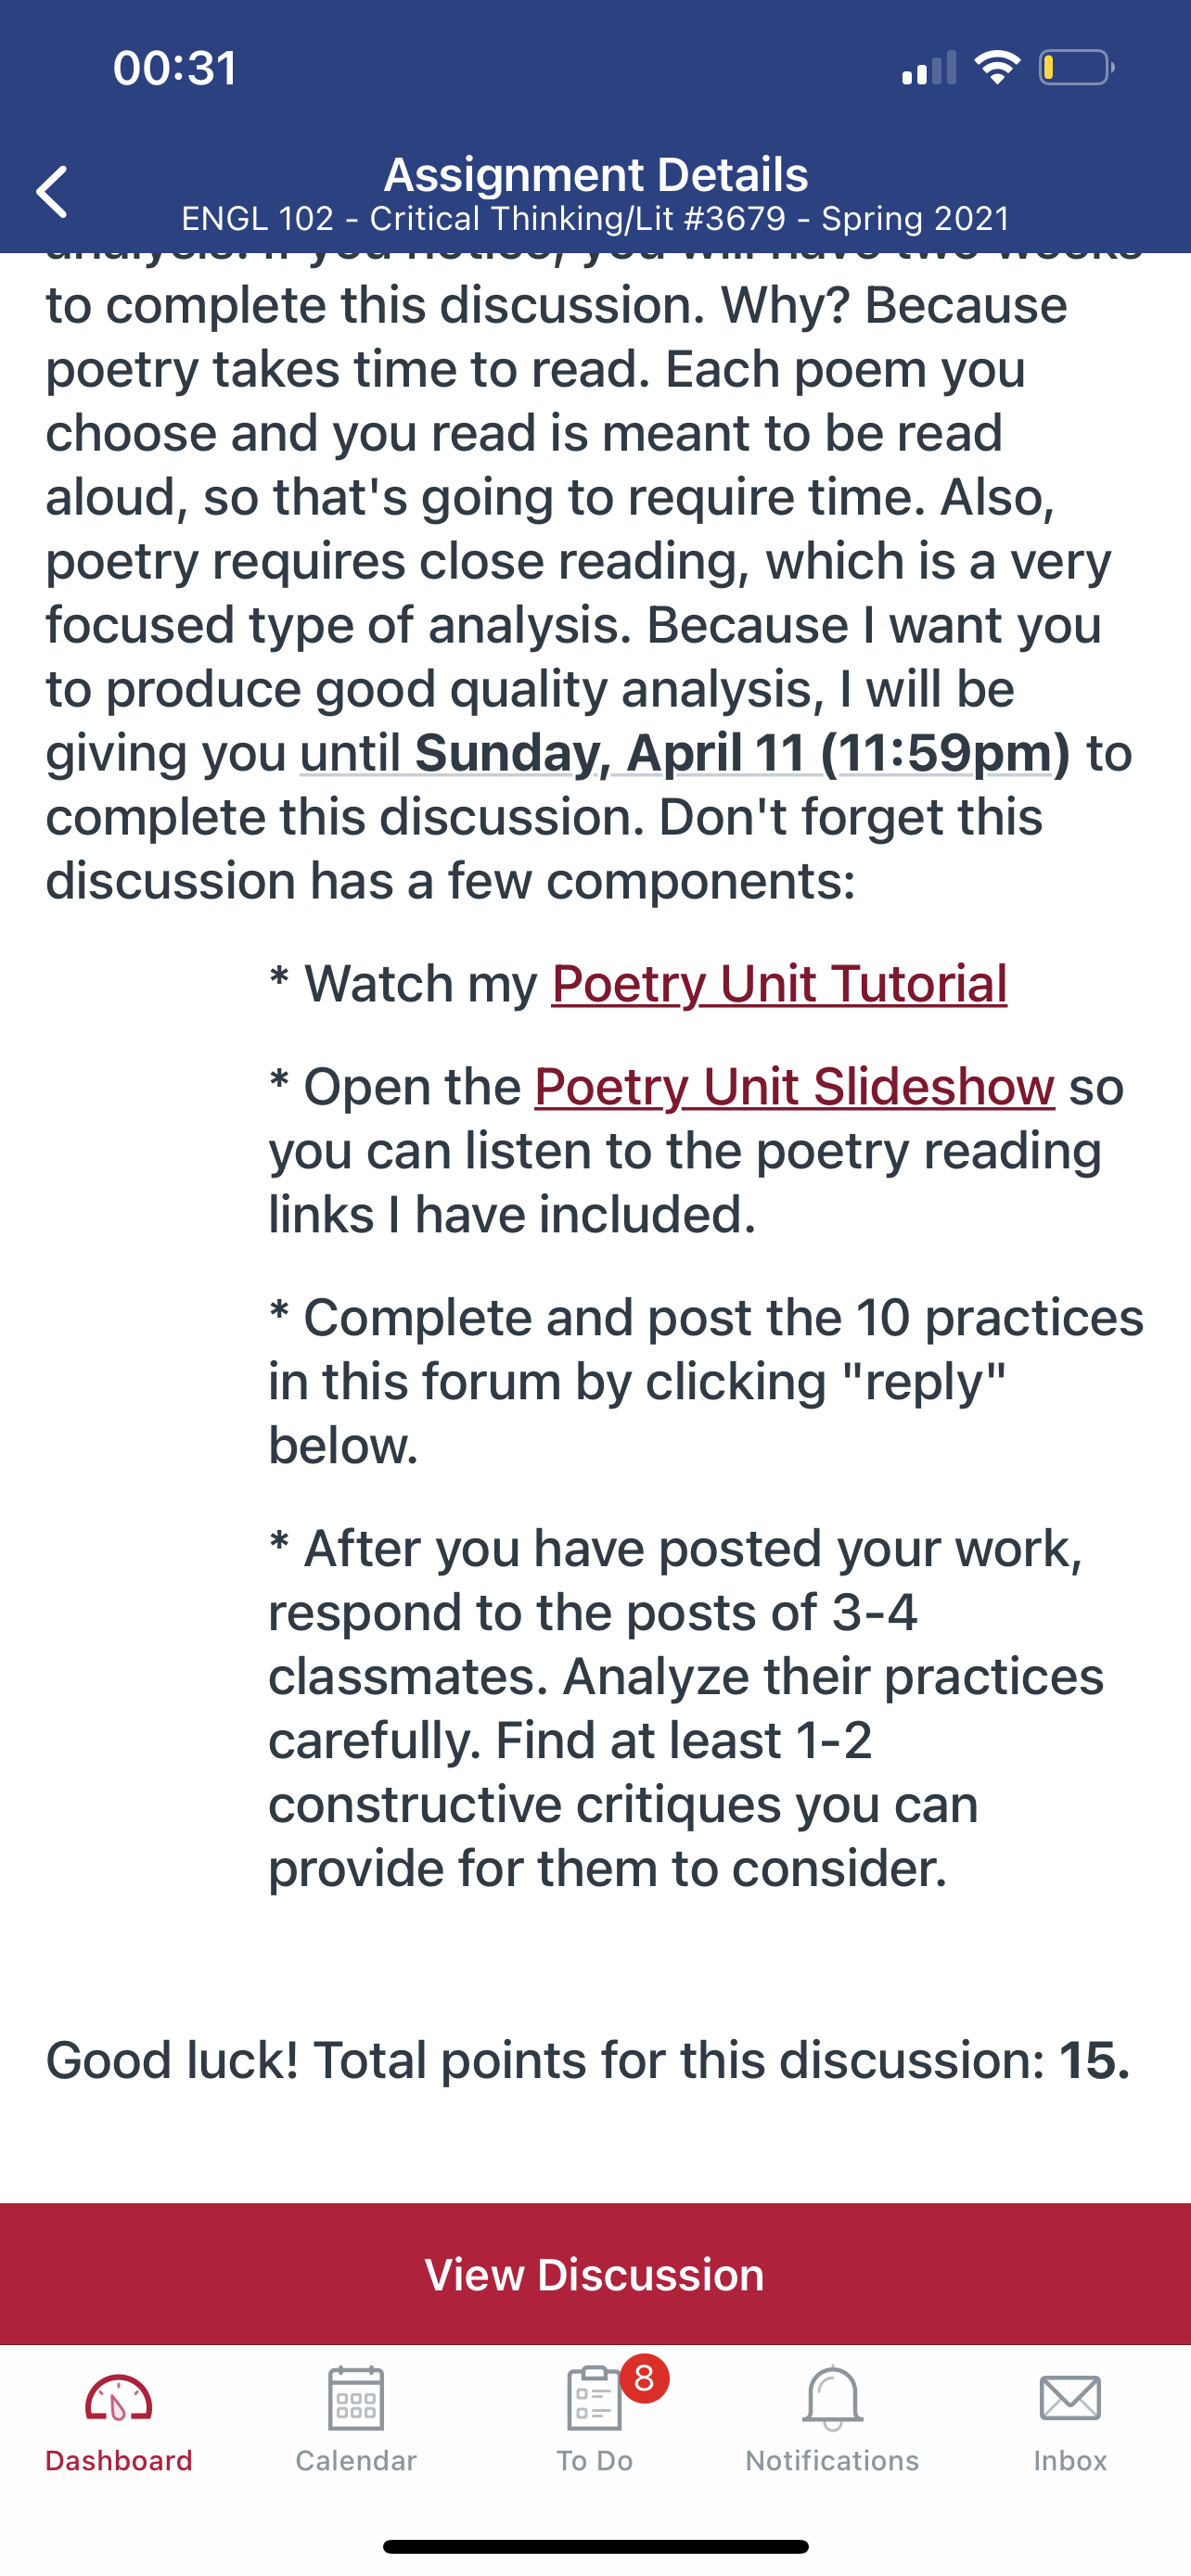Open the Poetry Unit Tutorial link

coord(779,984)
